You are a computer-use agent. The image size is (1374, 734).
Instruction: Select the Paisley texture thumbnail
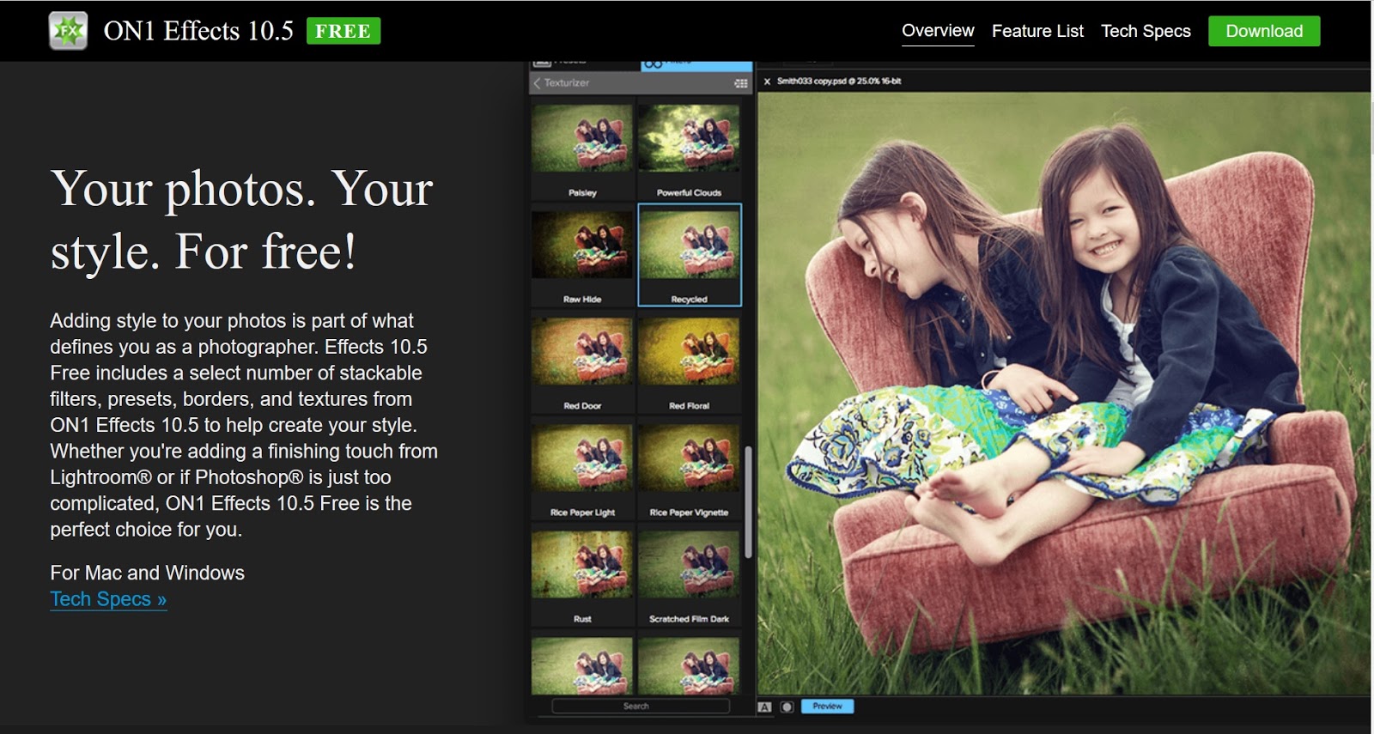(582, 137)
